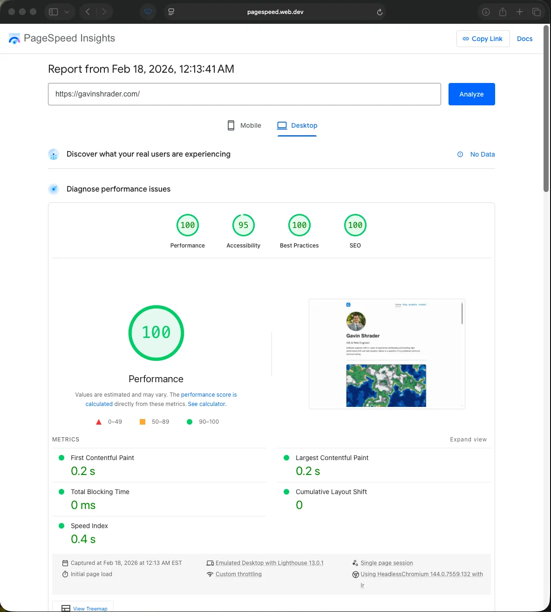
Task: Click the monitor icon on the Desktop tab
Action: (x=282, y=125)
